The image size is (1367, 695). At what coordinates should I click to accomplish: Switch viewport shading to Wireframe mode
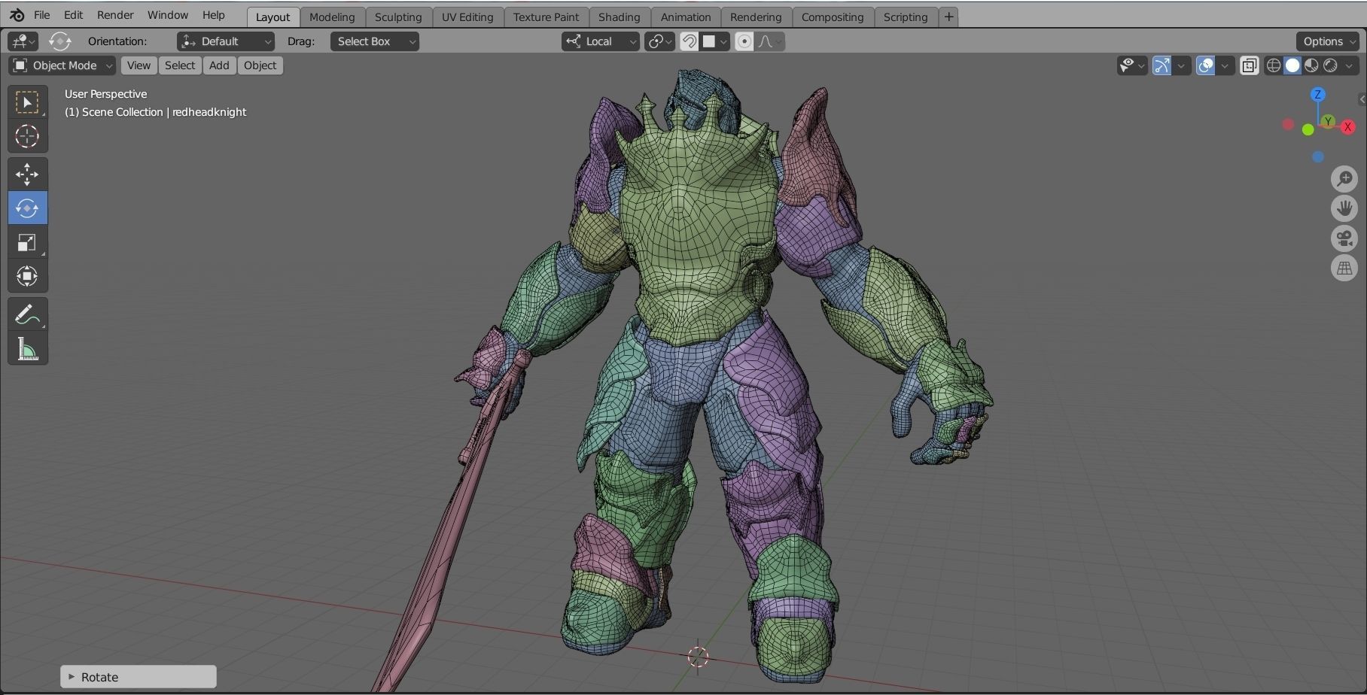click(x=1274, y=65)
